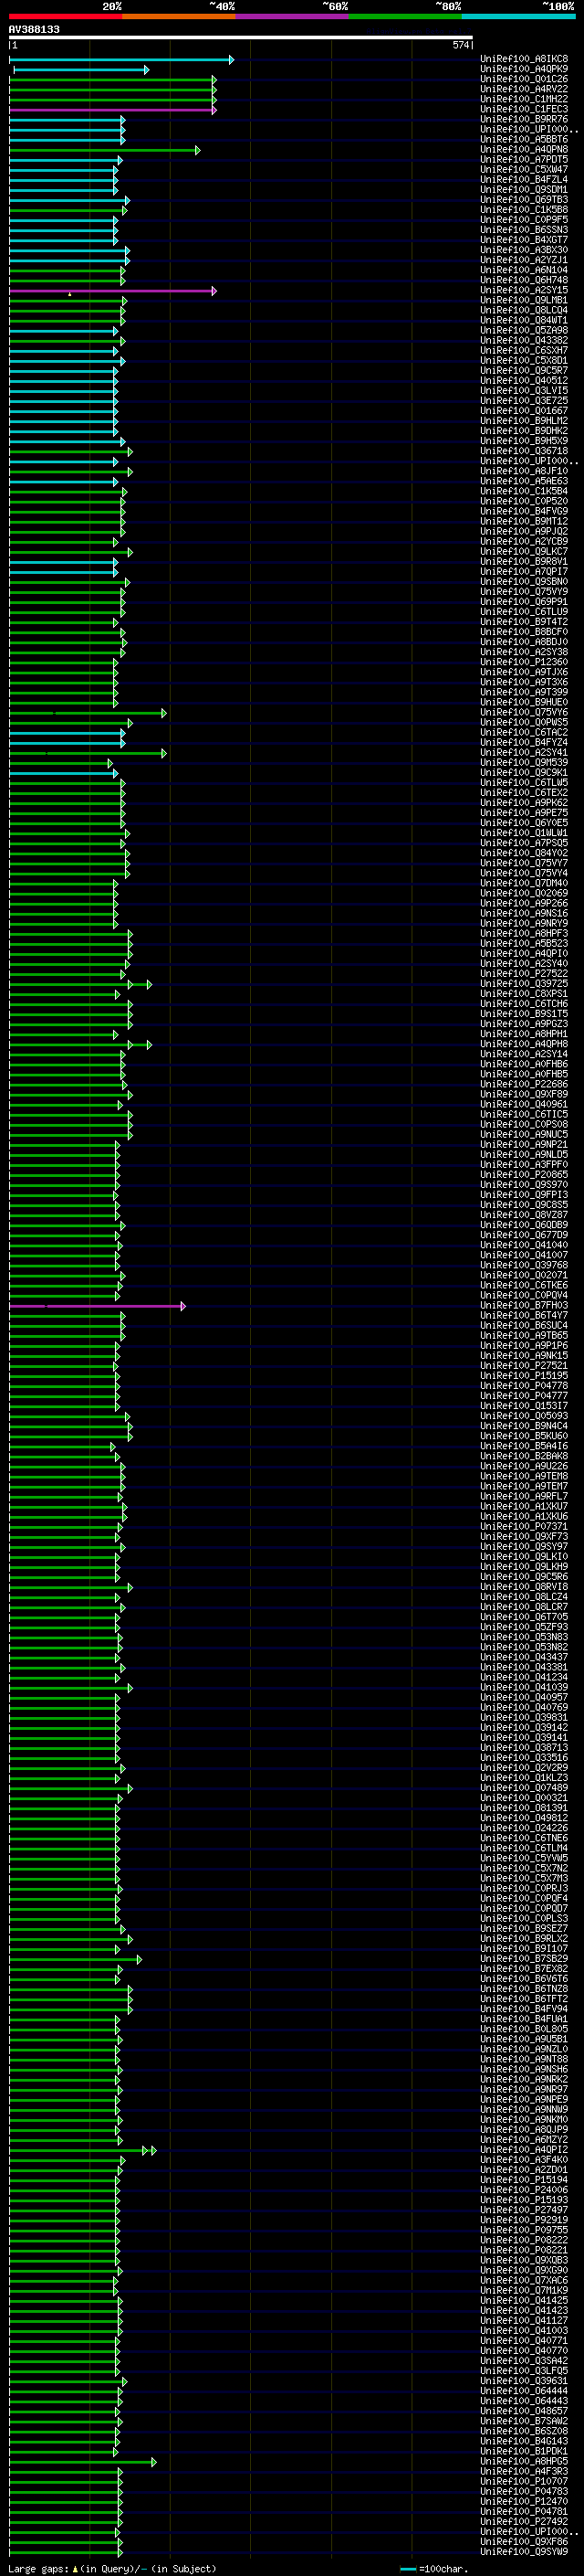Open hit label UniRef100_B7FH03
Viewport: 584px width, 2576px height.
point(524,1305)
